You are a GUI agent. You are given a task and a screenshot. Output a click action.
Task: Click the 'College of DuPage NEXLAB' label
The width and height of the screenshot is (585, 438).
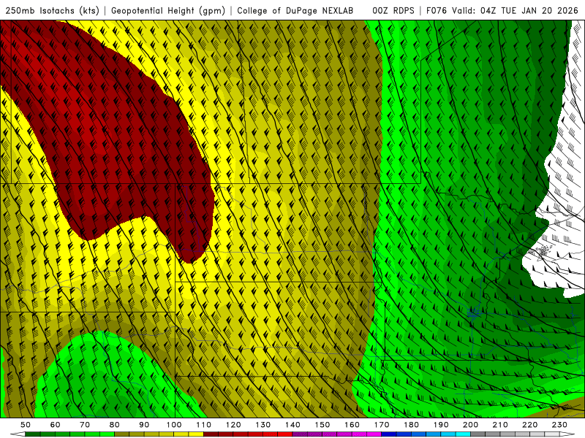[295, 11]
